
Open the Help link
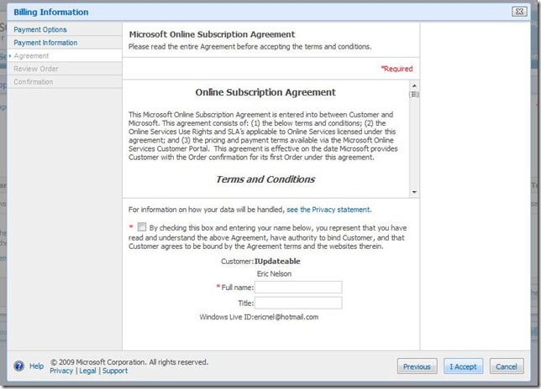(36, 366)
